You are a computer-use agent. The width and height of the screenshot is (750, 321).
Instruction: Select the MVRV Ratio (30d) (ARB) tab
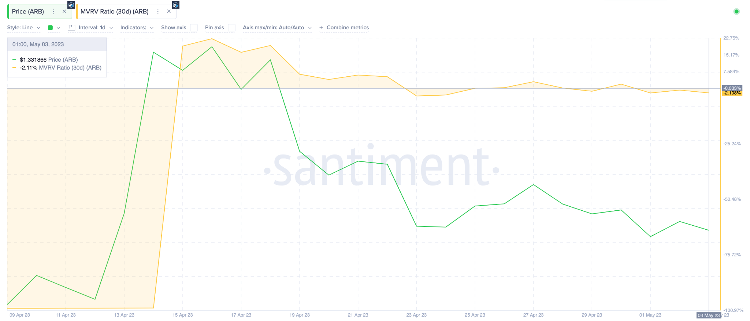point(114,12)
